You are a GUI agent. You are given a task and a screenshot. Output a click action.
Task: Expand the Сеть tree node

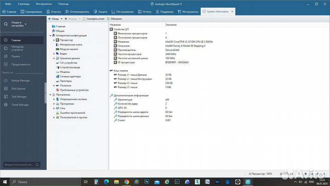[x=54, y=108]
